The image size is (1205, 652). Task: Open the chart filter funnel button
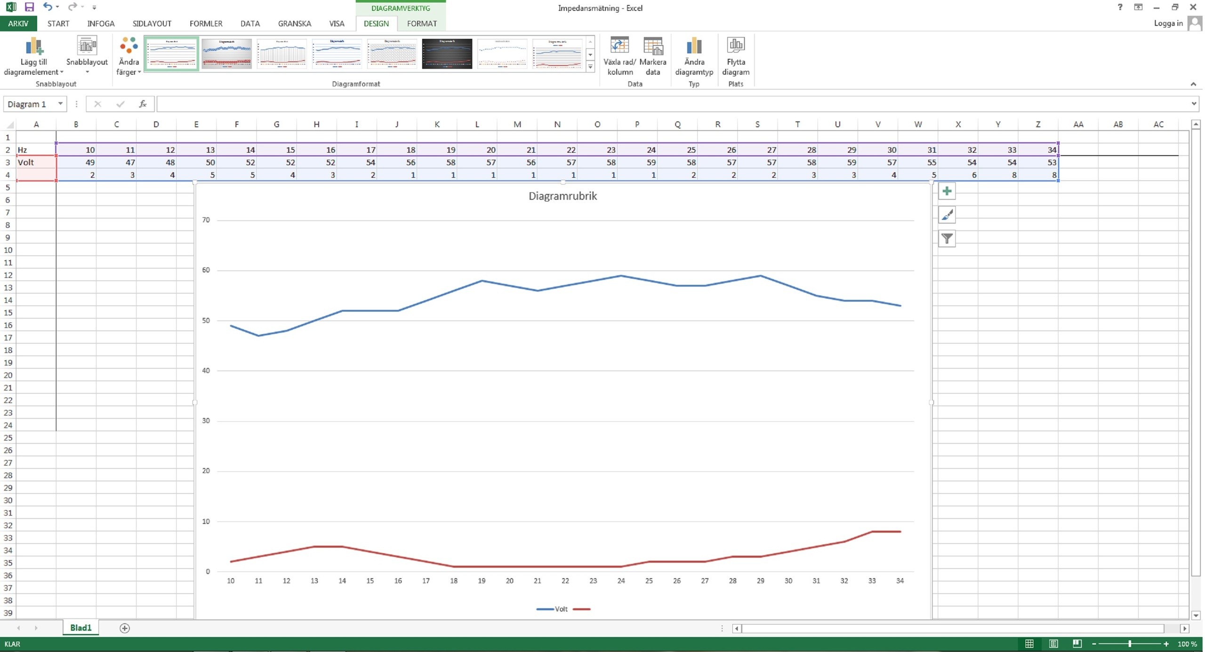(x=947, y=239)
